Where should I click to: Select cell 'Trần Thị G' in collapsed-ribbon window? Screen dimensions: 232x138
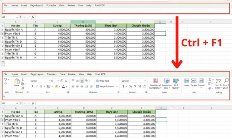16,54
